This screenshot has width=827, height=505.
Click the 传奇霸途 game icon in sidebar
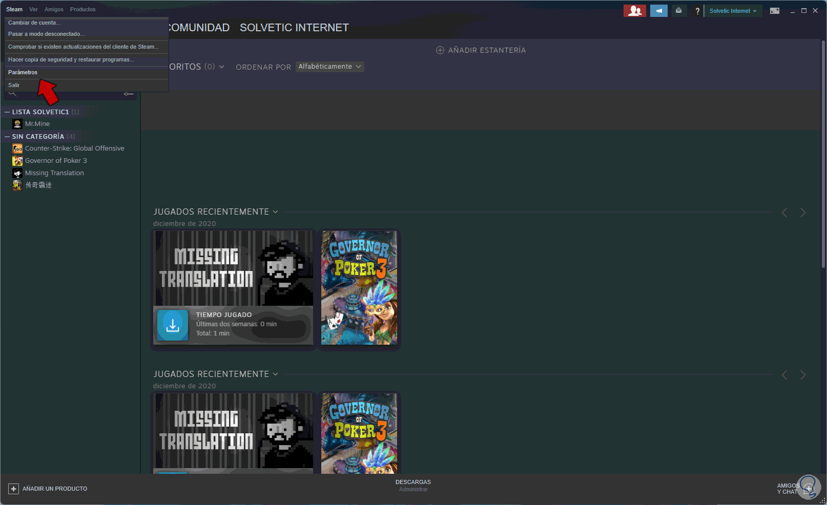(x=17, y=185)
